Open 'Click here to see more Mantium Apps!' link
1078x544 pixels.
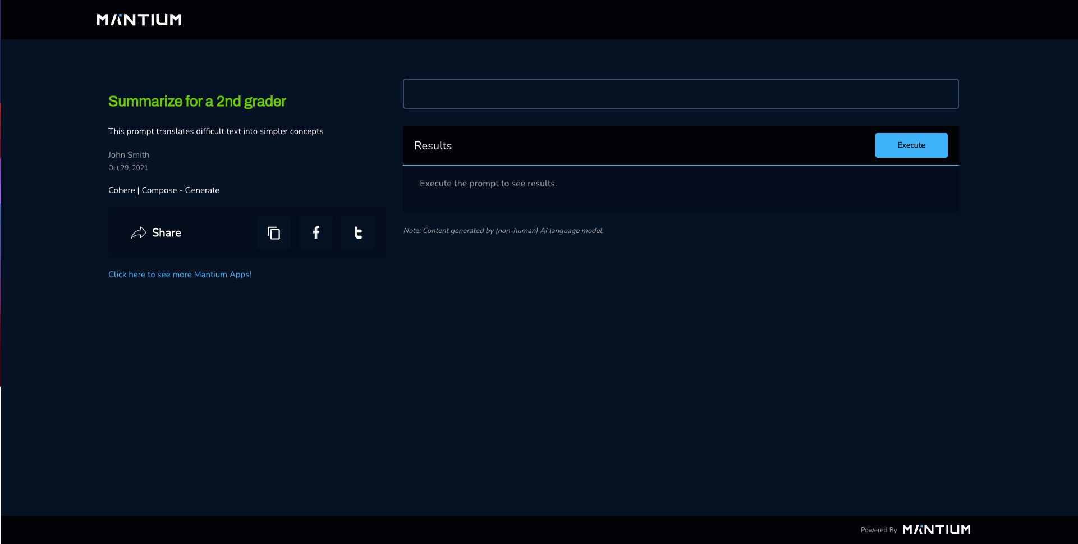tap(180, 275)
